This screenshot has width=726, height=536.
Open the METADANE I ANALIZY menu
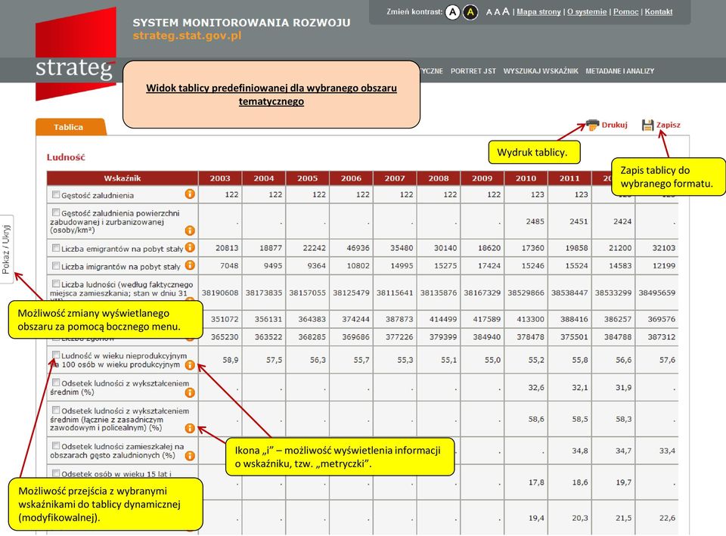[620, 71]
